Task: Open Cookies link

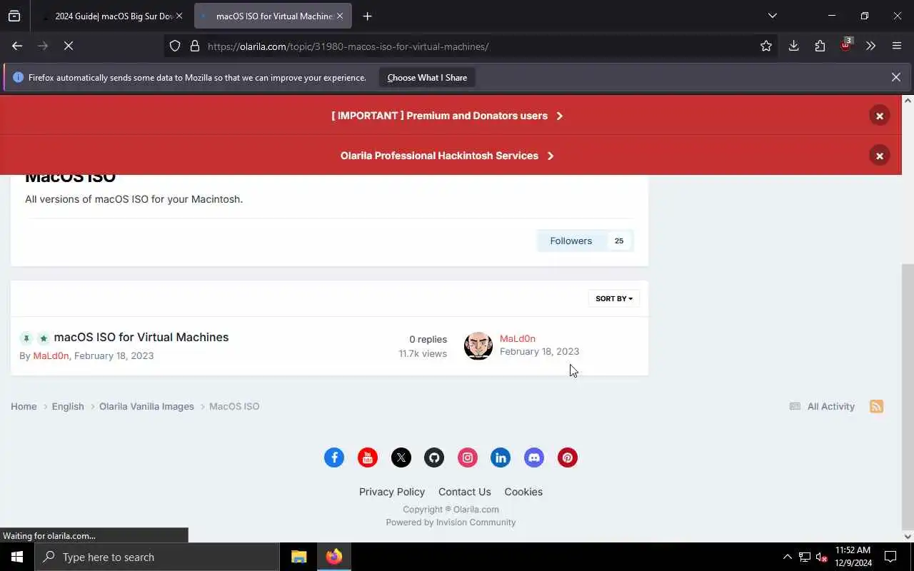Action: pyautogui.click(x=523, y=492)
